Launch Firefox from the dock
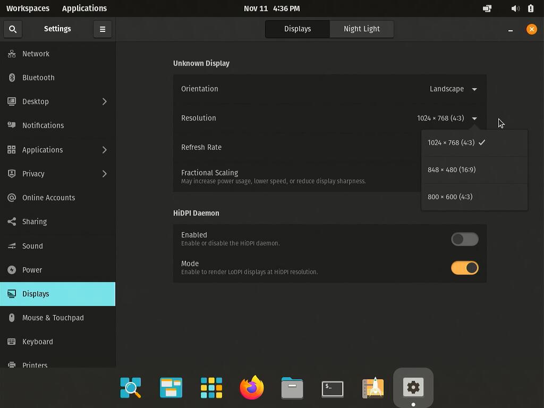Viewport: 544px width, 408px height. tap(252, 387)
